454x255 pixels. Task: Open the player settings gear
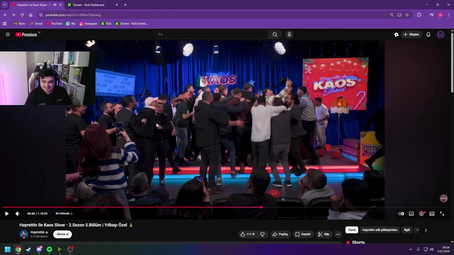422,214
